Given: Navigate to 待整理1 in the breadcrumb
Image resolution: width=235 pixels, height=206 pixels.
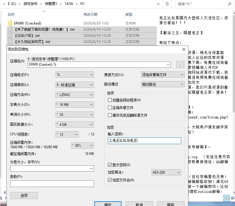Looking at the screenshot, I should (x=51, y=4).
